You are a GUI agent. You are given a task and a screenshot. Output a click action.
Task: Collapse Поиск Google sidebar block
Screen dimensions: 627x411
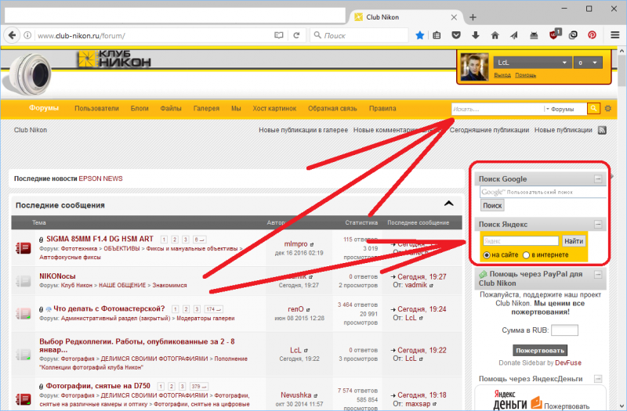(x=598, y=179)
